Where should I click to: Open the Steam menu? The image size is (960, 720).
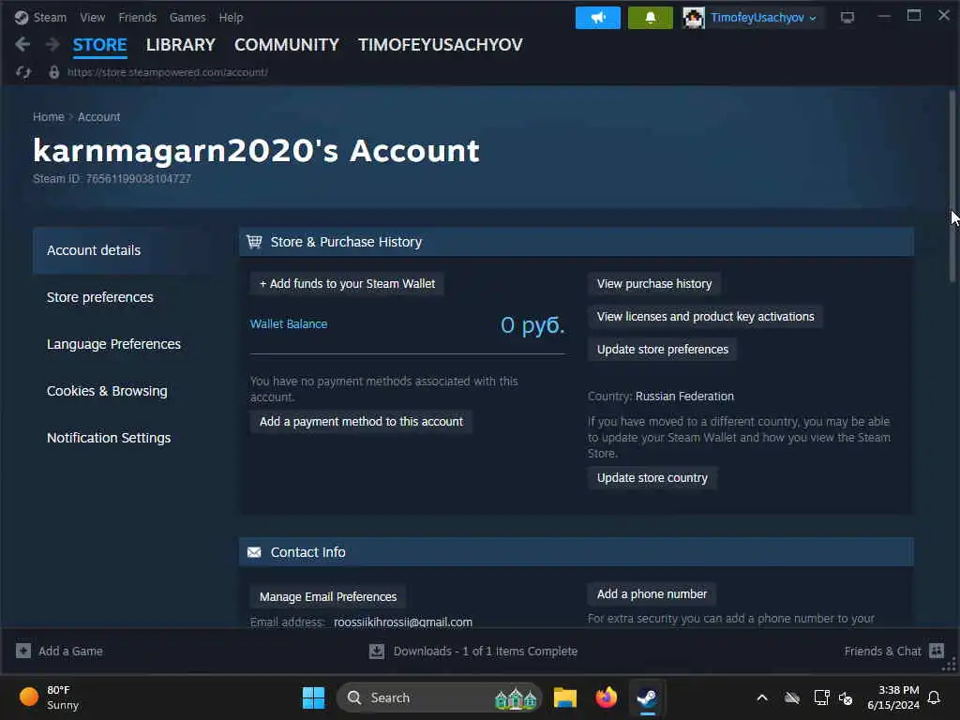(x=50, y=17)
